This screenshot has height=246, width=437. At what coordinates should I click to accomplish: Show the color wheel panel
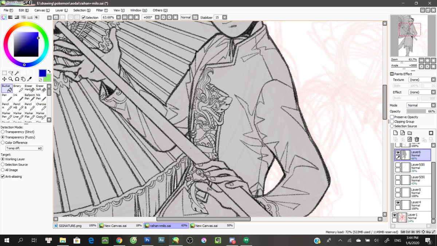(4, 17)
